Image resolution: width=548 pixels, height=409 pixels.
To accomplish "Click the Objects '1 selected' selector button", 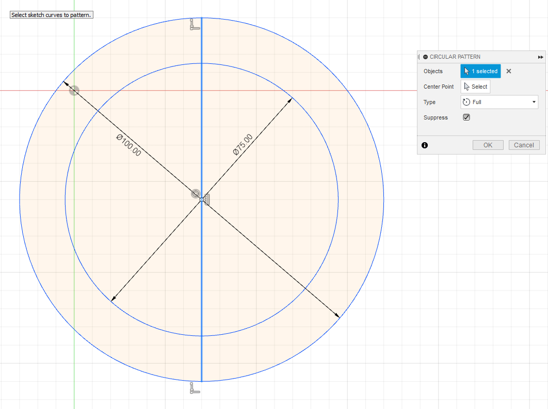I will click(x=480, y=71).
